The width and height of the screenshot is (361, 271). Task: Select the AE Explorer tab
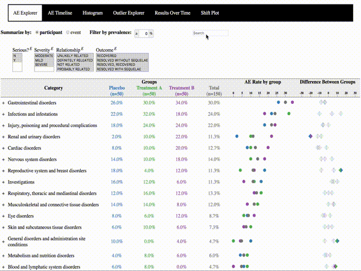(x=25, y=13)
